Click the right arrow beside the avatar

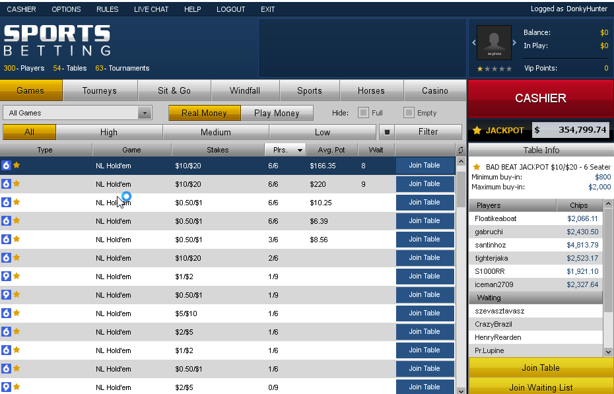pyautogui.click(x=515, y=43)
